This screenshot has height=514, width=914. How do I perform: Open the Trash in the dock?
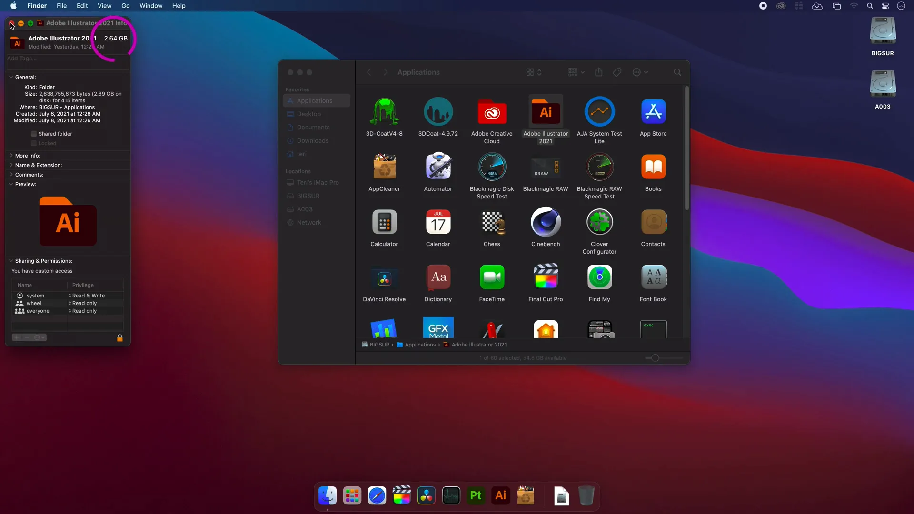point(586,495)
